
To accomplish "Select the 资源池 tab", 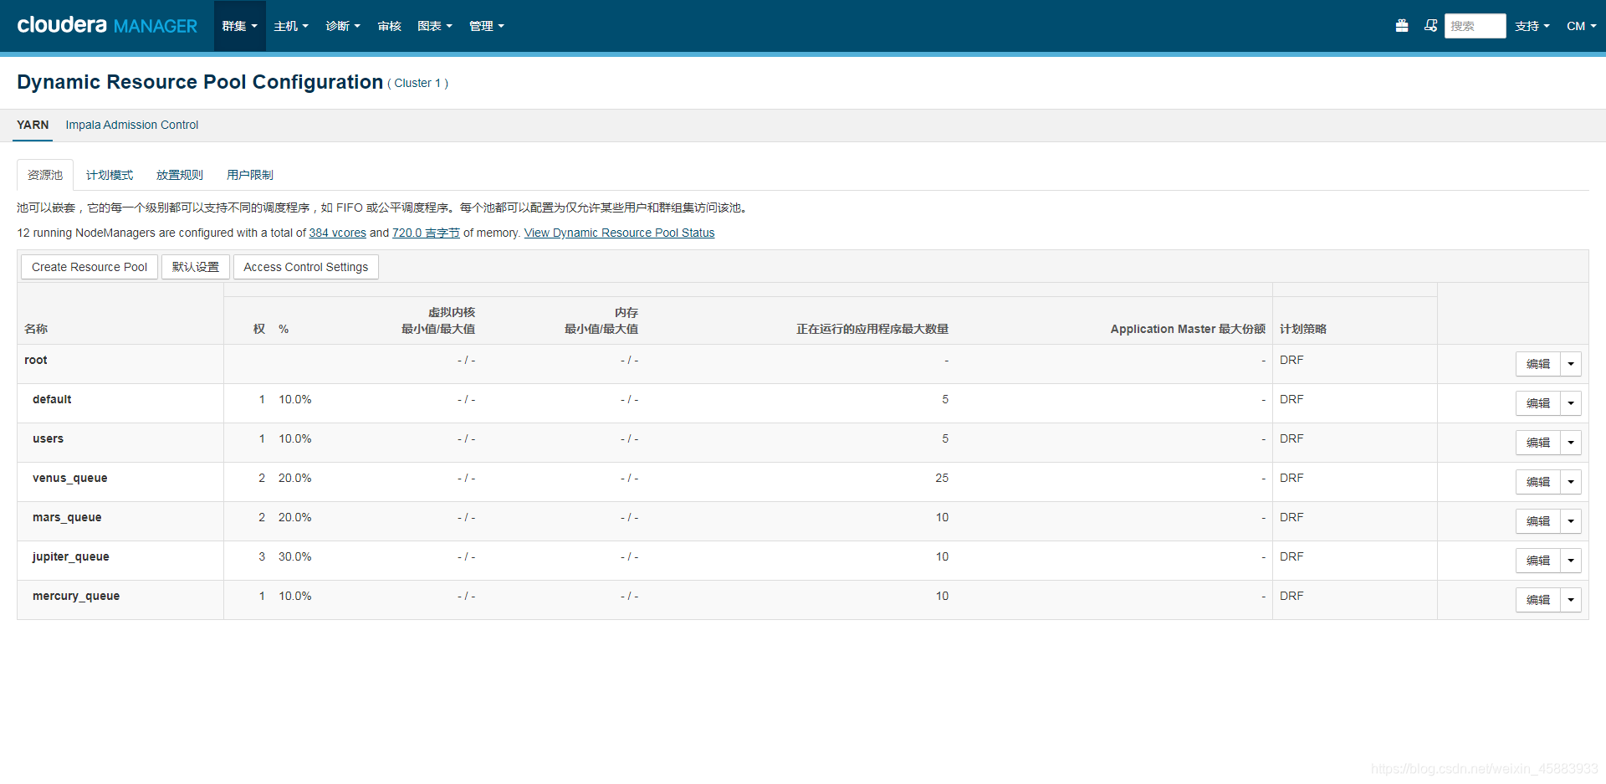I will (x=45, y=175).
